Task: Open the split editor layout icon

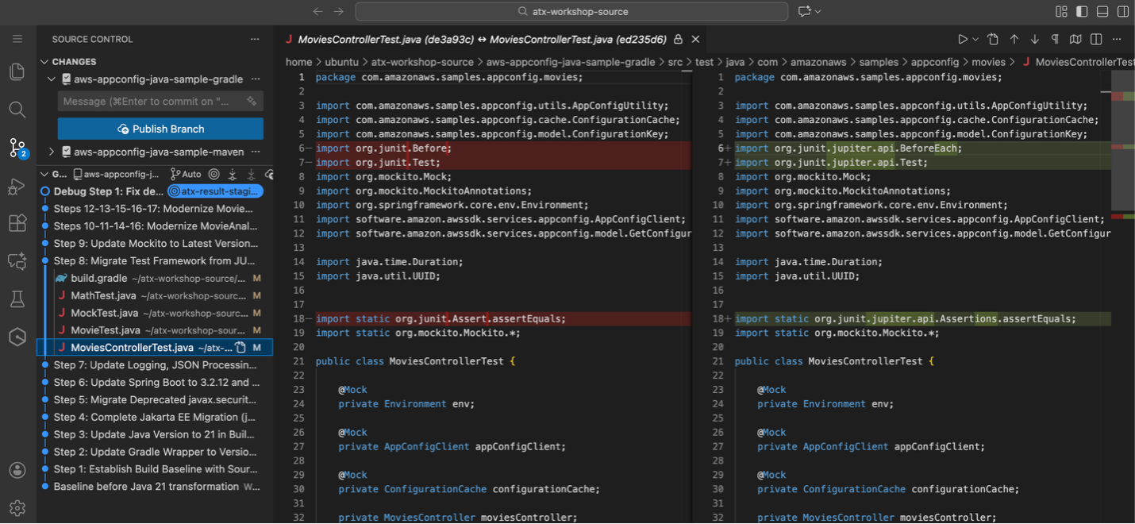Action: point(1096,38)
